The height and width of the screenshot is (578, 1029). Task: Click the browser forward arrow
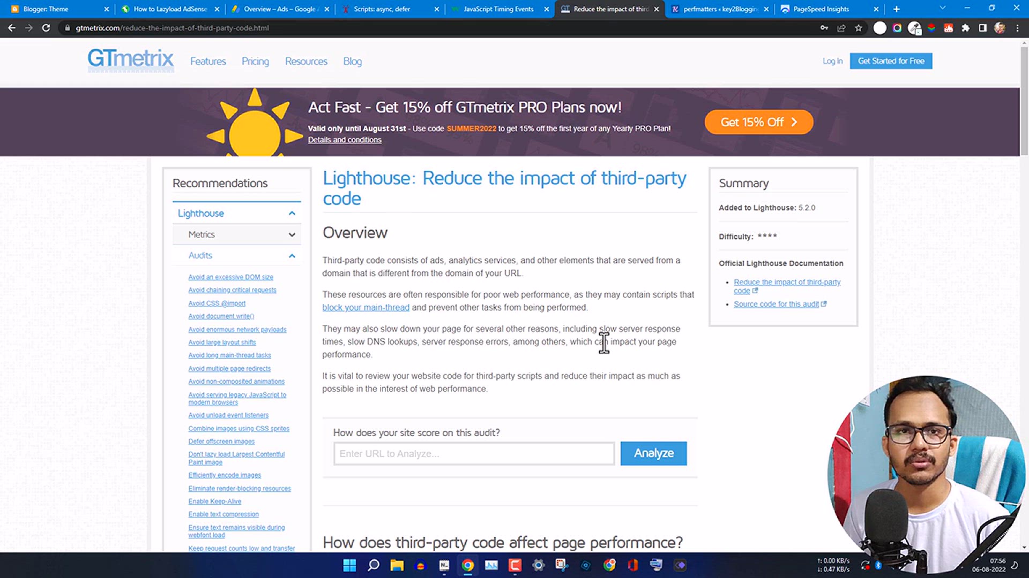[x=29, y=28]
